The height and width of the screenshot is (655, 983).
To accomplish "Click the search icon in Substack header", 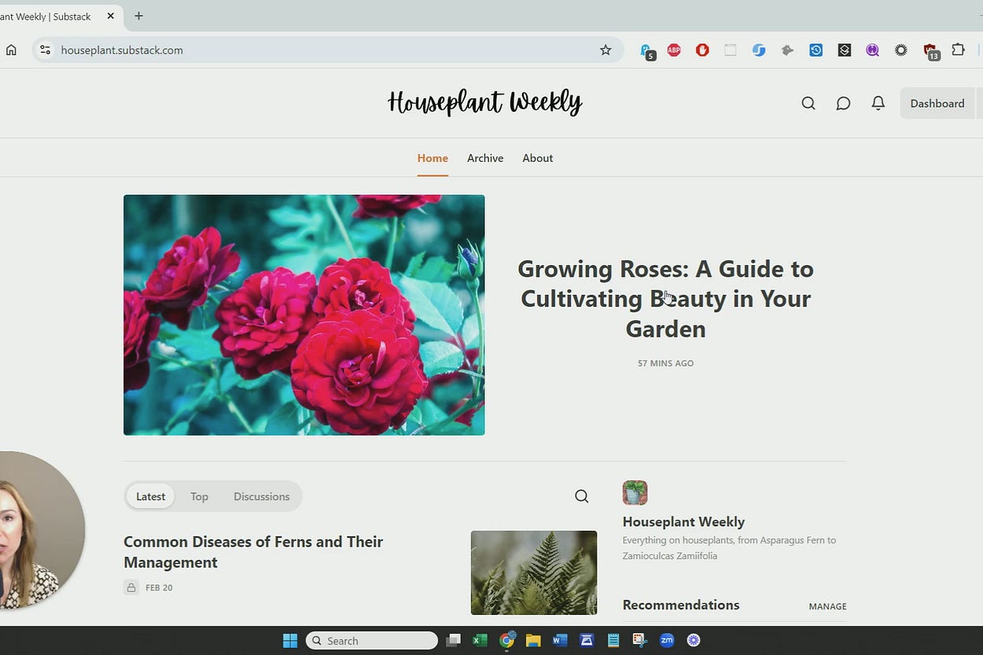I will pyautogui.click(x=808, y=103).
